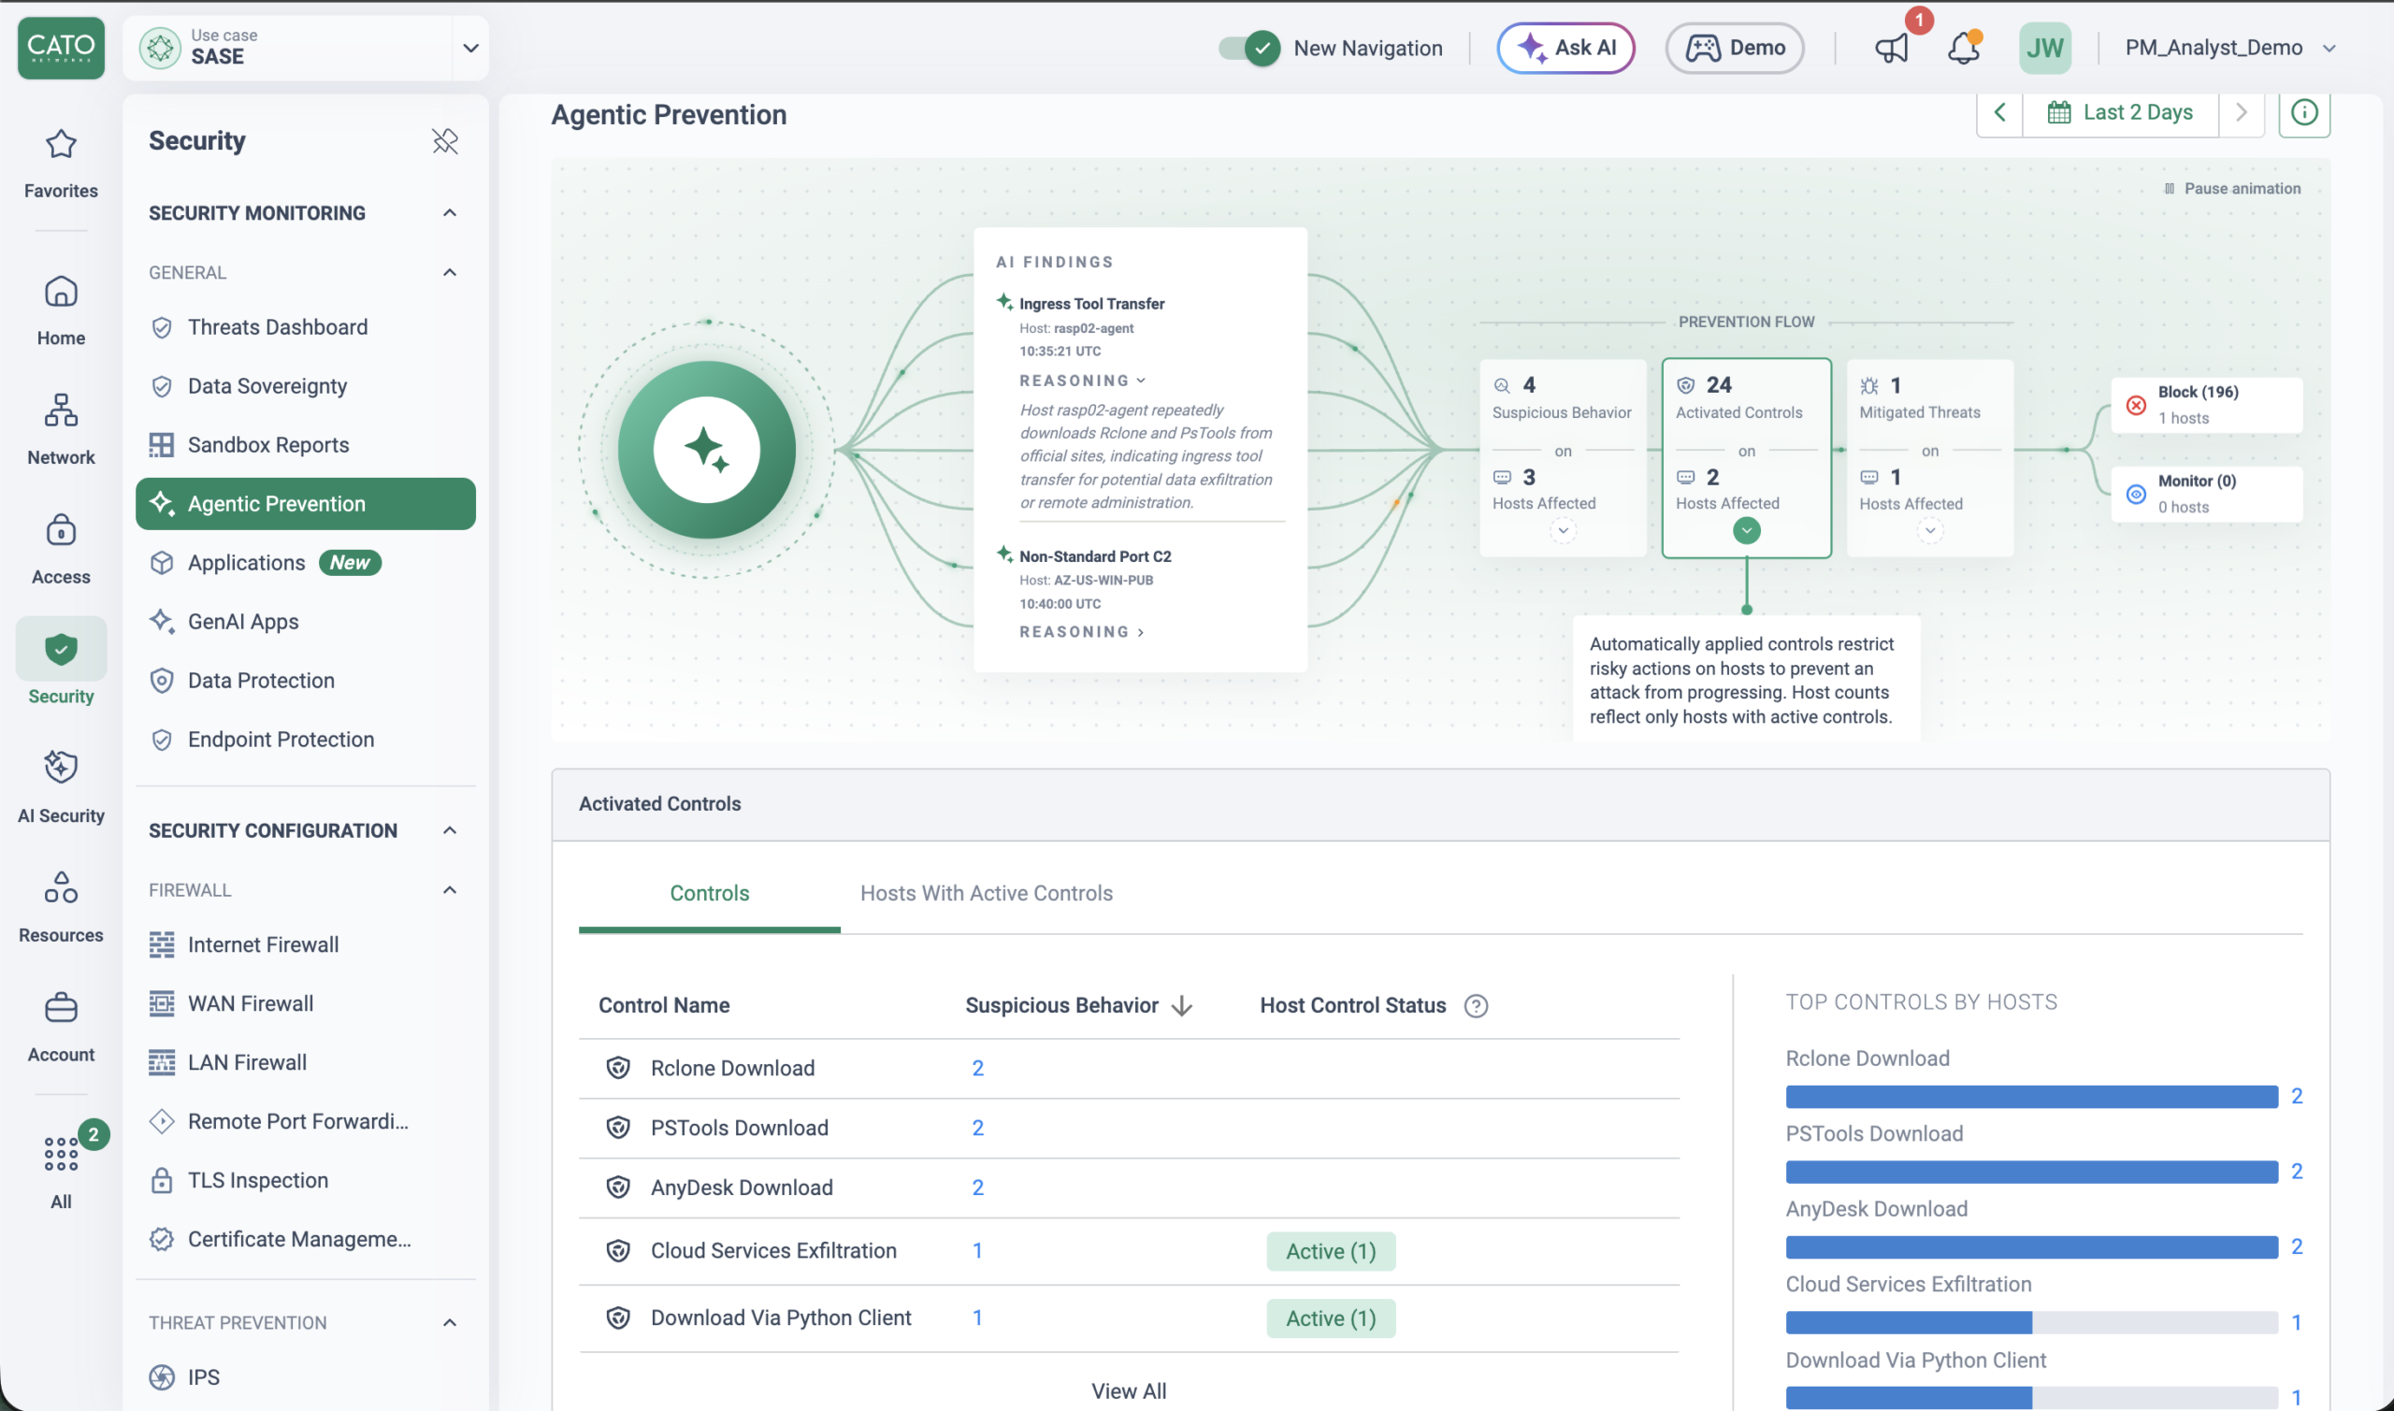Open Favorites star icon in left rail
2394x1411 pixels.
(x=61, y=145)
